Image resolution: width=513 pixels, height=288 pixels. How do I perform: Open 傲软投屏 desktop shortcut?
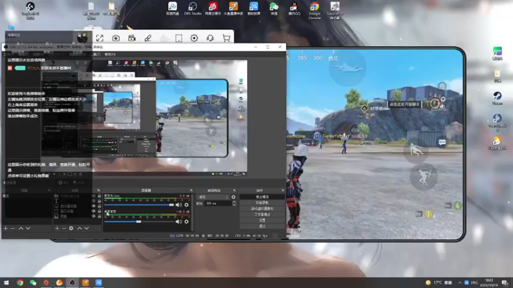click(253, 9)
